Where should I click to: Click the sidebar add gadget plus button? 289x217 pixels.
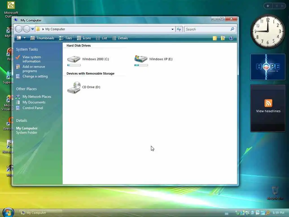point(268,6)
